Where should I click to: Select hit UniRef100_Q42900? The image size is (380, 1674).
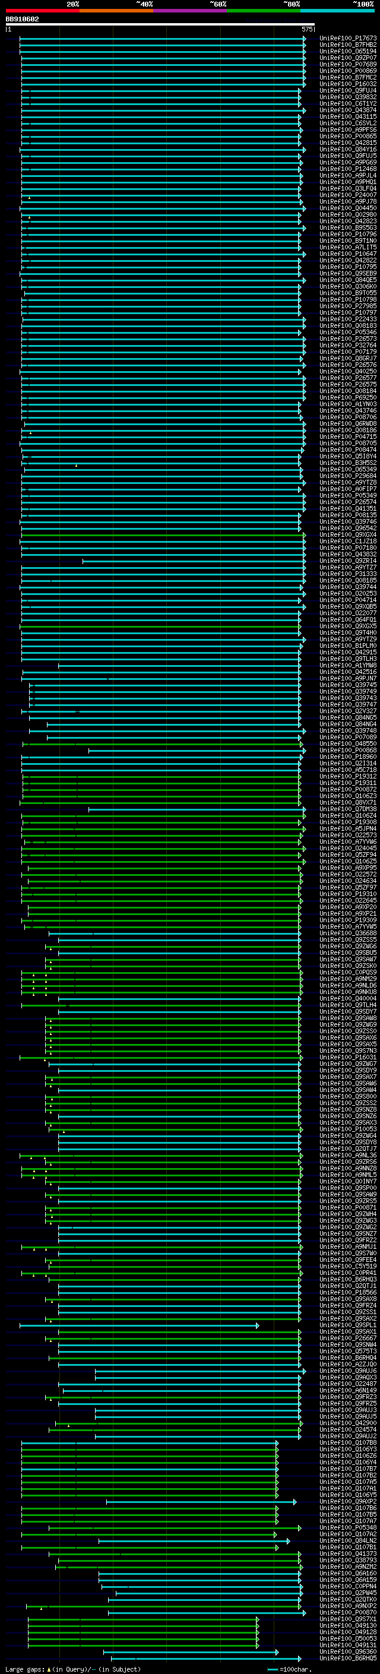348,1422
